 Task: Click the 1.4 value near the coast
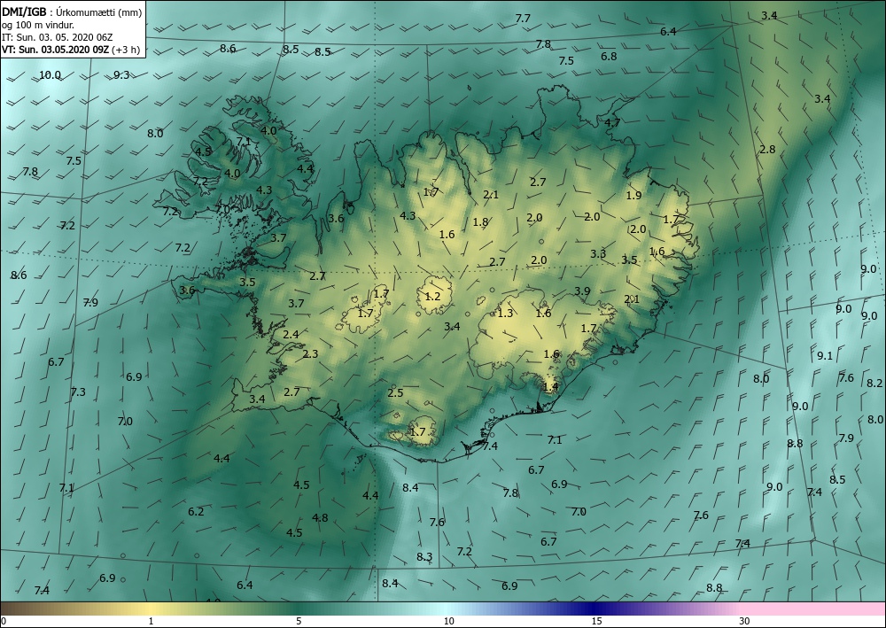point(550,386)
